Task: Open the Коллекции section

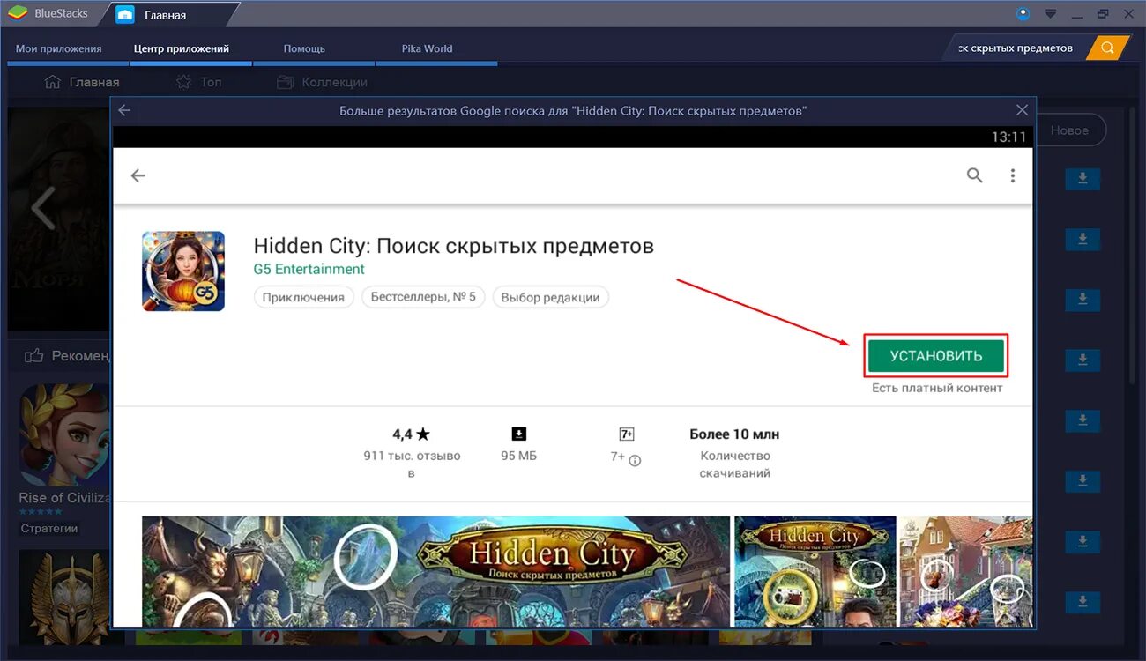Action: [322, 82]
